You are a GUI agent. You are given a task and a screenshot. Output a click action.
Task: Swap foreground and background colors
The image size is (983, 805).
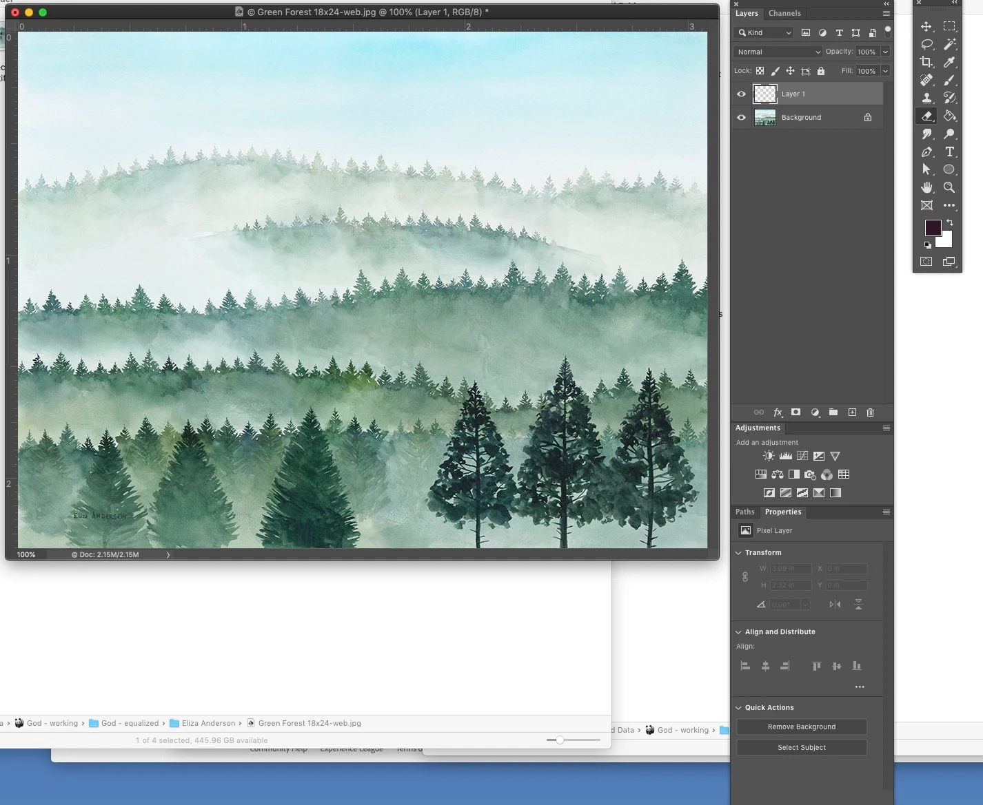click(950, 222)
